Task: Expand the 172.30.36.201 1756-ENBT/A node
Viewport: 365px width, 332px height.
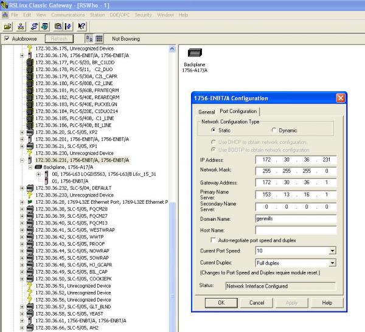Action: tap(22, 139)
